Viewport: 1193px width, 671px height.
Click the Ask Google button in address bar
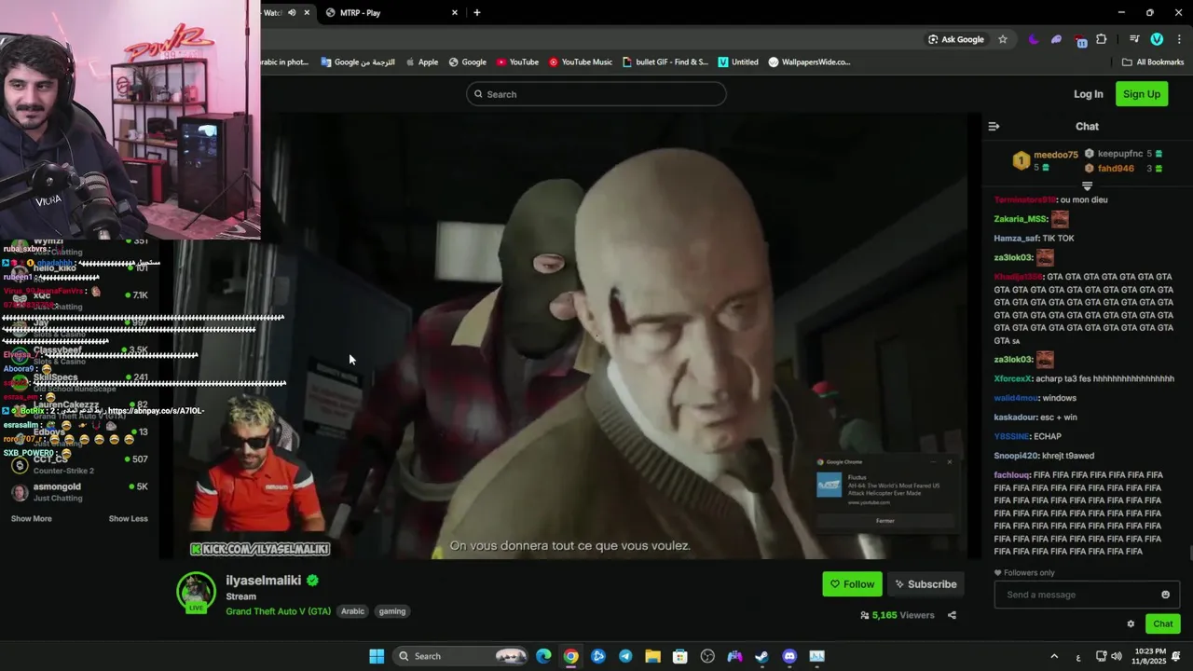956,39
